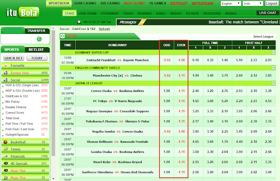Click the Refresh link near the page title
The height and width of the screenshot is (181, 280).
coord(105,29)
